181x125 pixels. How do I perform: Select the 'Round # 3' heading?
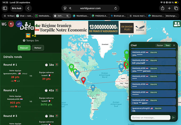click(10, 116)
